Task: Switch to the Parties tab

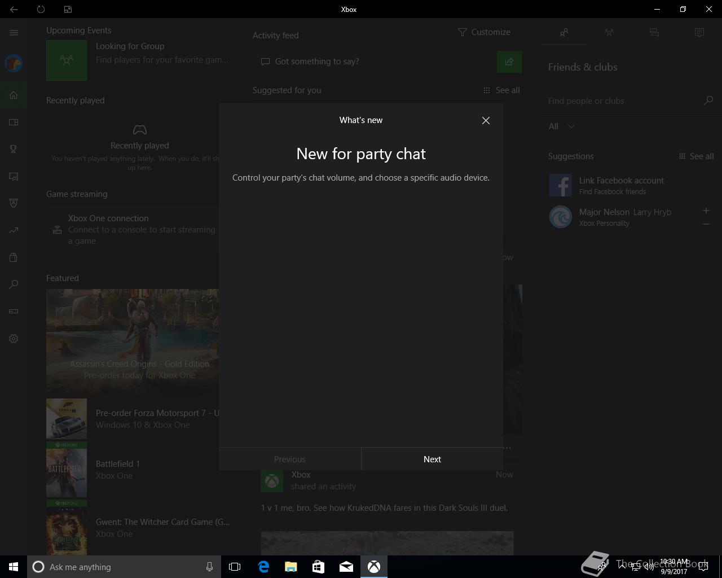Action: tap(609, 33)
